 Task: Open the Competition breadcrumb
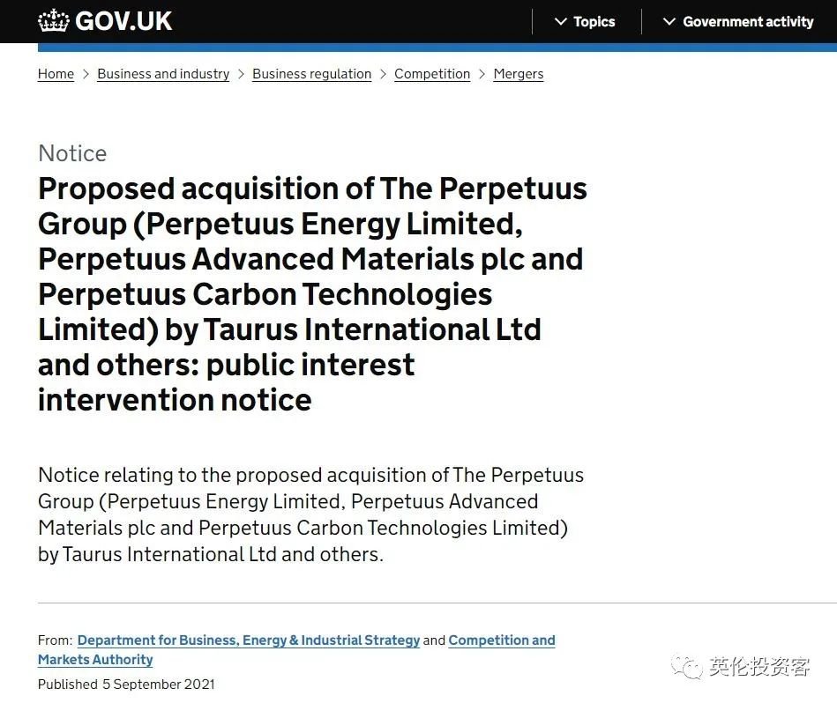point(432,73)
